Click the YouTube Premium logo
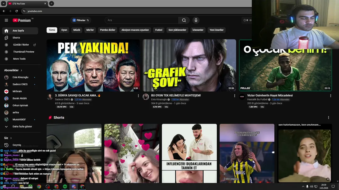 pyautogui.click(x=22, y=20)
